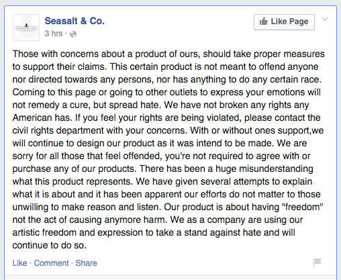Screen dimensions: 341x280
Task: Like the Seasalt & Co. post
Action: 19,263
